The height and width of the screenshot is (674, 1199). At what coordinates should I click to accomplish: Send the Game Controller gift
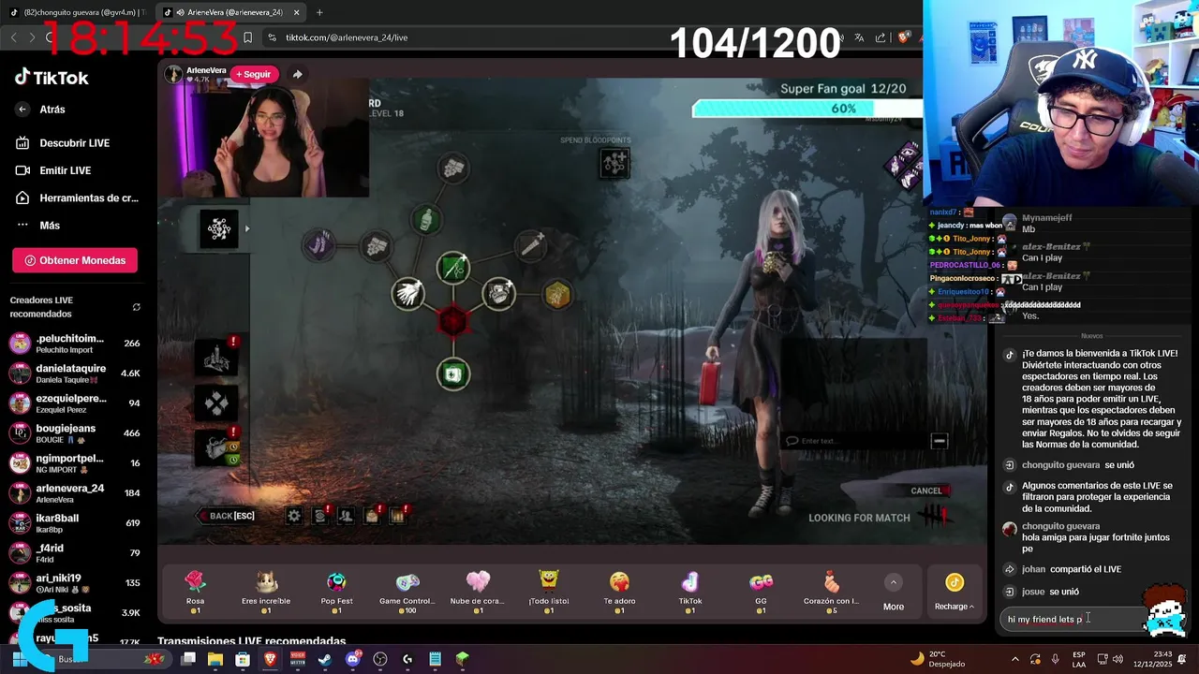pyautogui.click(x=407, y=593)
